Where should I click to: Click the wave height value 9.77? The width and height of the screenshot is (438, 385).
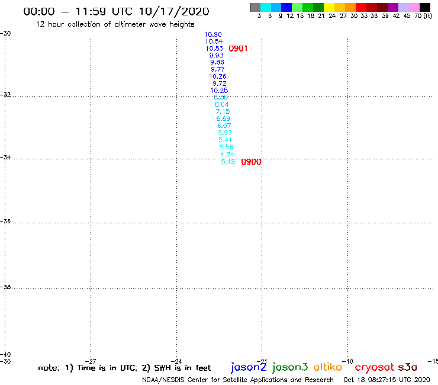(x=218, y=69)
